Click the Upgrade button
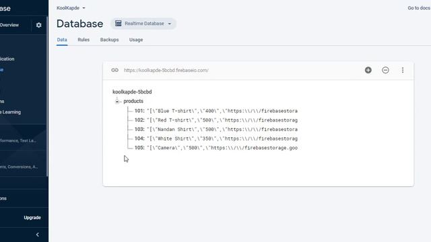The width and height of the screenshot is (431, 242). click(32, 218)
